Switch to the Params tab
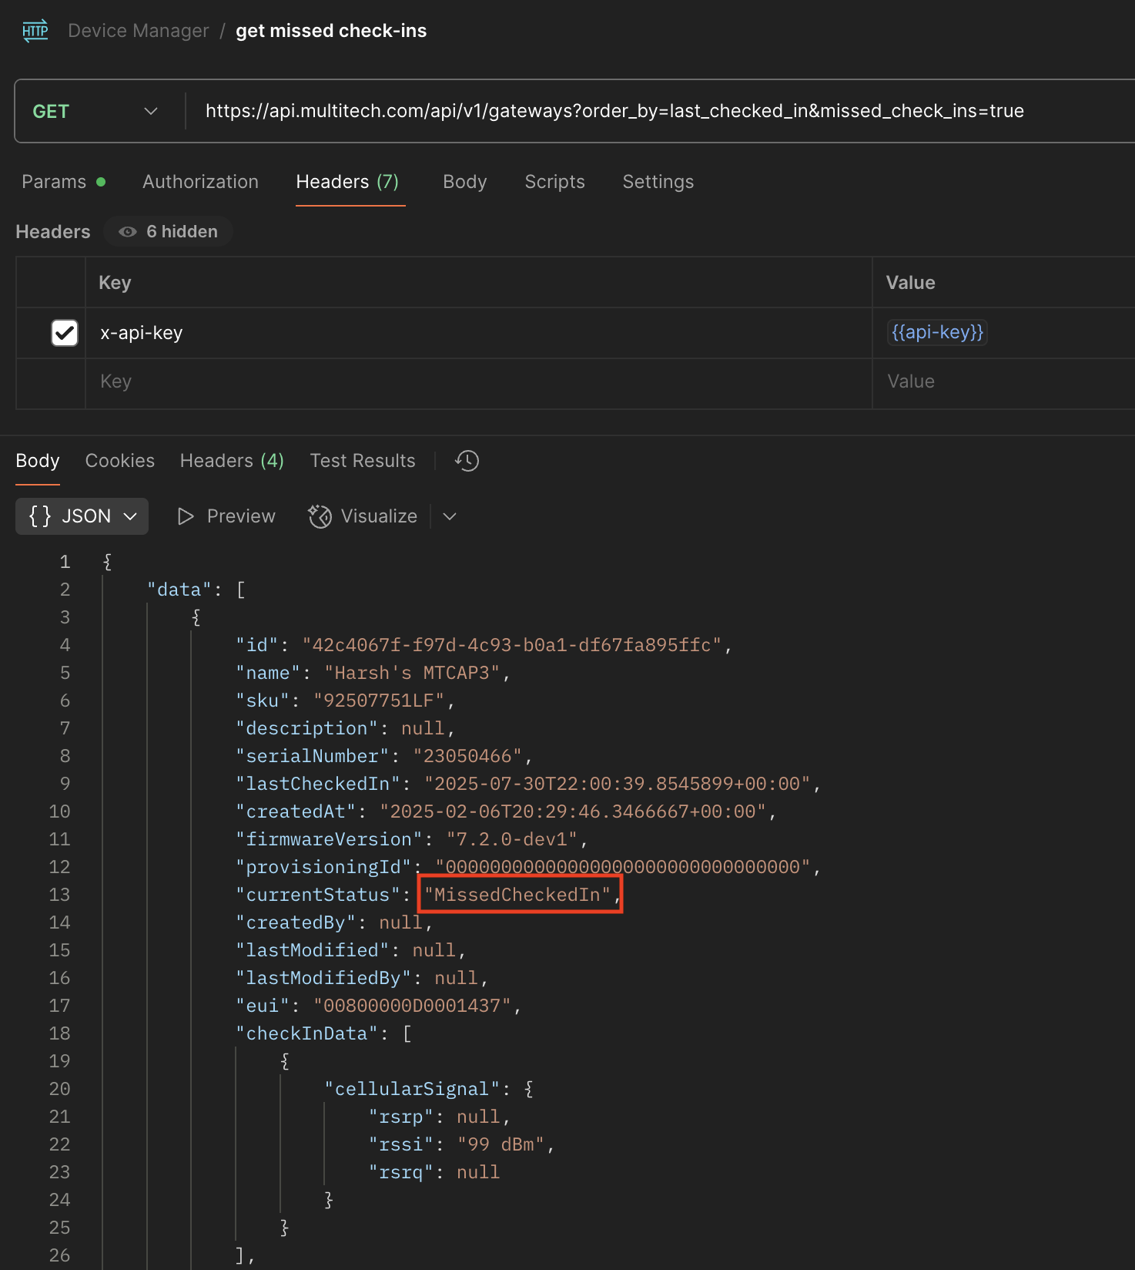The height and width of the screenshot is (1270, 1135). coord(63,182)
